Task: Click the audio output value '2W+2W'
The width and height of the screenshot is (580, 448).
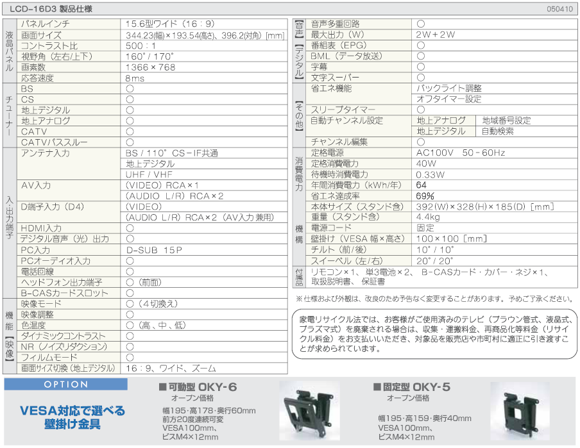Action: coord(436,35)
